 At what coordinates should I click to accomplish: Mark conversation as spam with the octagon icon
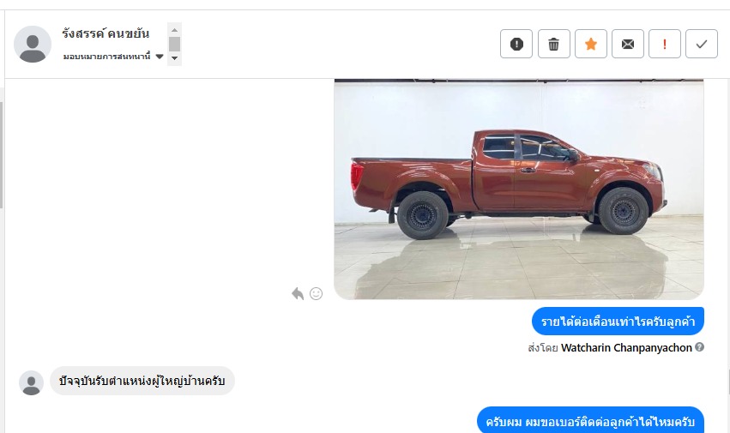coord(516,44)
